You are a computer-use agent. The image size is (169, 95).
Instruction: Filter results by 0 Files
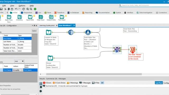pos(96,83)
